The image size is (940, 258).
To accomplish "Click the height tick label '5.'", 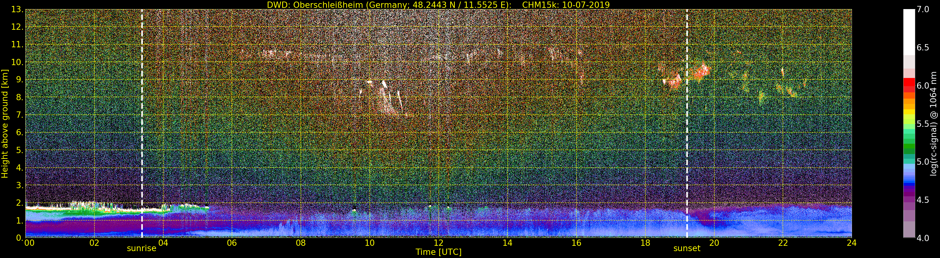I will [x=19, y=150].
